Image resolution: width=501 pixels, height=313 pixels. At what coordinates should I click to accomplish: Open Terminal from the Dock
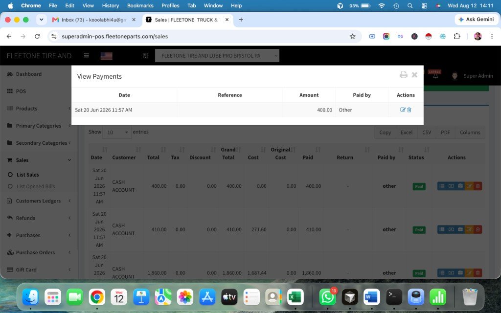(394, 297)
